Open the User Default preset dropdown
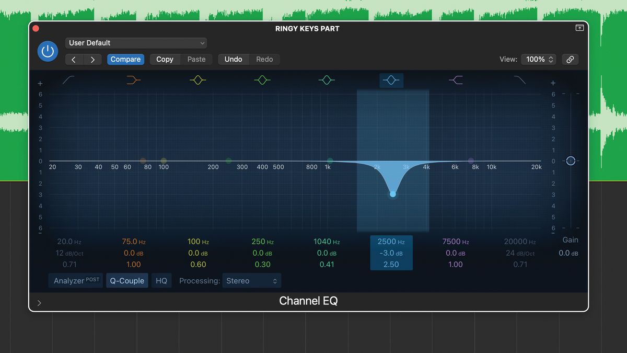Screen dimensions: 627x353 (136, 42)
